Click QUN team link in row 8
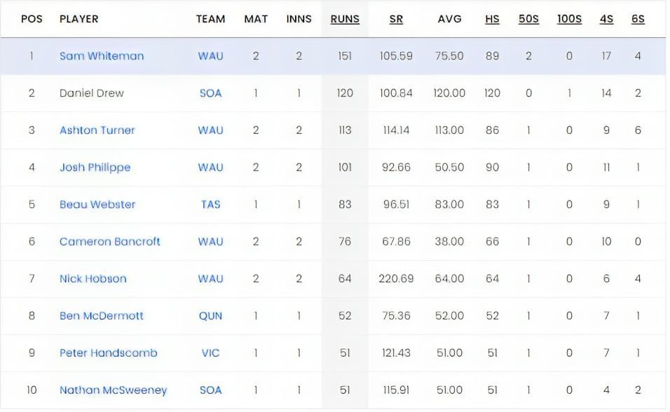The height and width of the screenshot is (412, 670). (x=210, y=316)
